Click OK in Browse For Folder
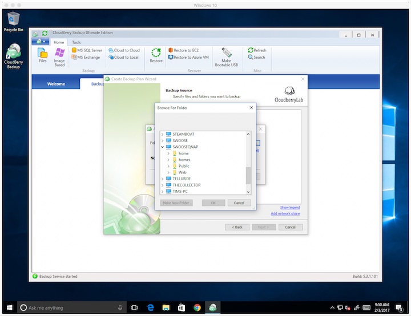The image size is (411, 316). coord(213,203)
